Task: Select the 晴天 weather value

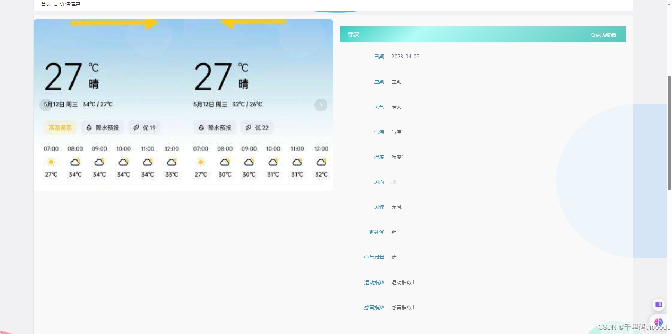Action: pyautogui.click(x=396, y=107)
